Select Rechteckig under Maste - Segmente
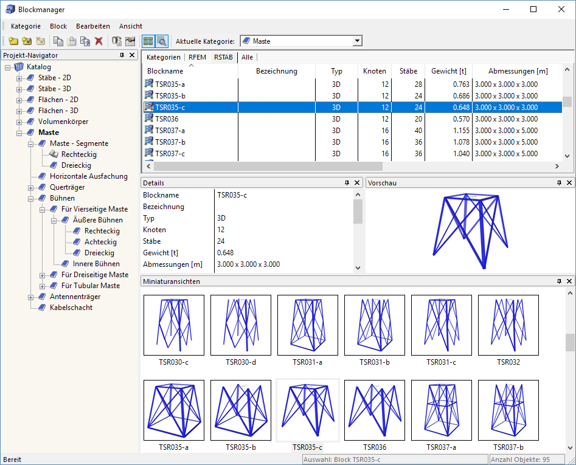 [x=78, y=154]
